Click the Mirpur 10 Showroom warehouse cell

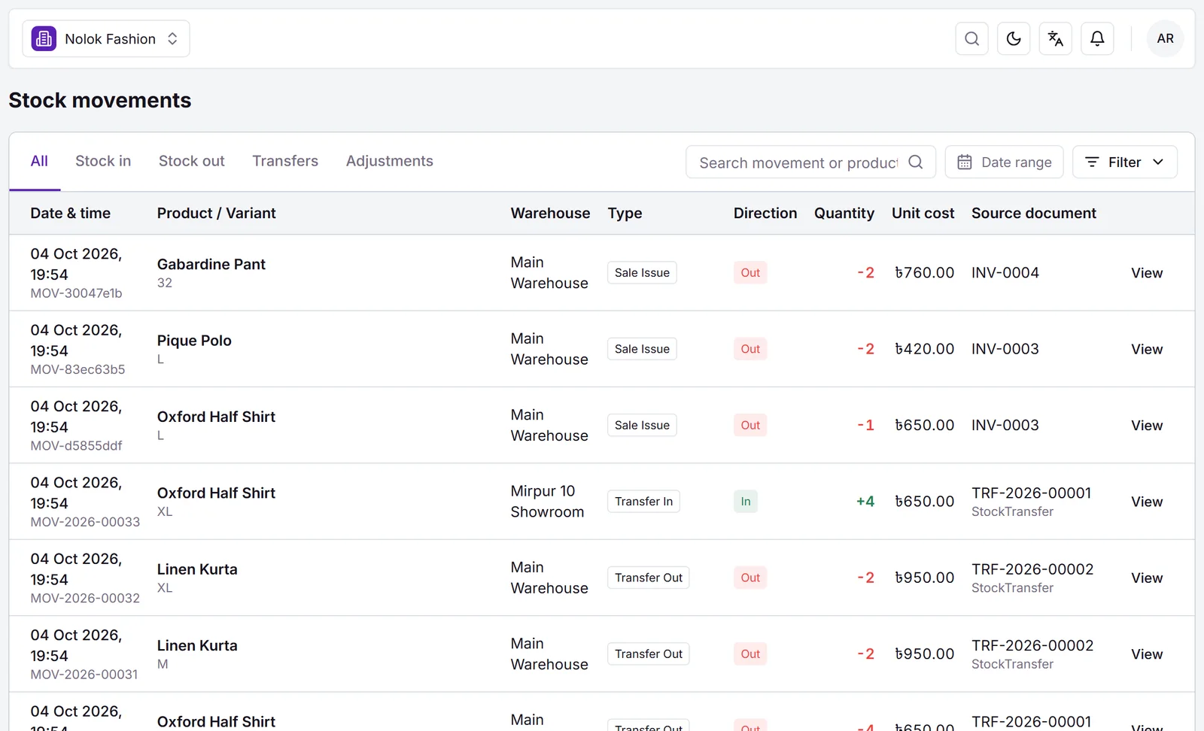[x=547, y=502]
